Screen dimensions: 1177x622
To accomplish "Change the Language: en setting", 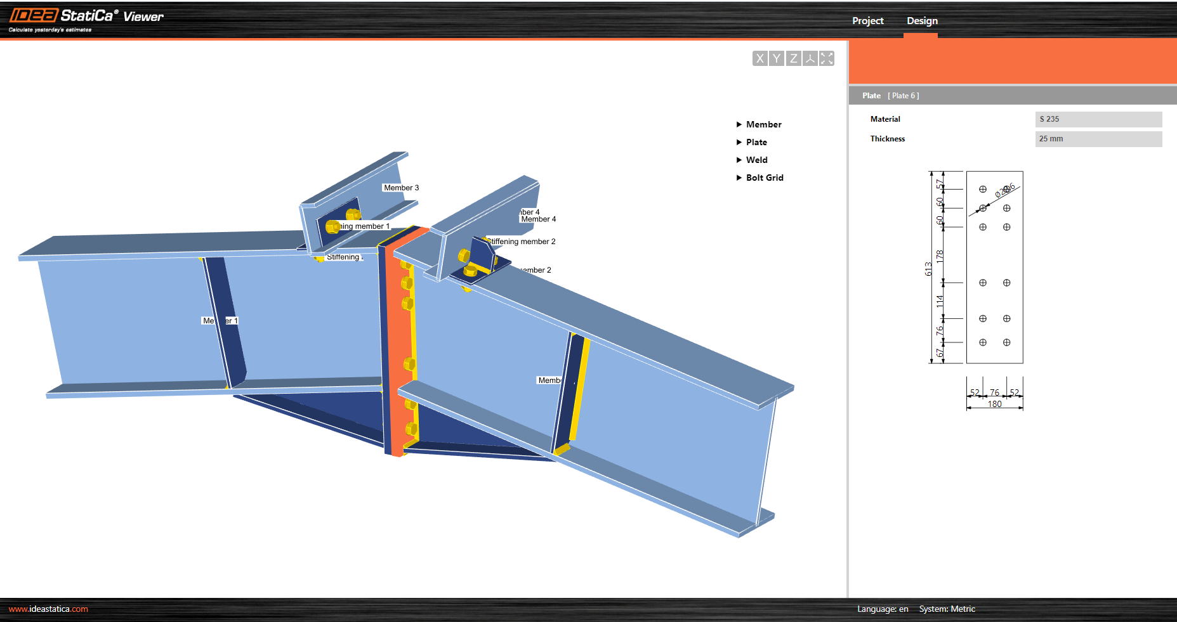I will [x=883, y=609].
